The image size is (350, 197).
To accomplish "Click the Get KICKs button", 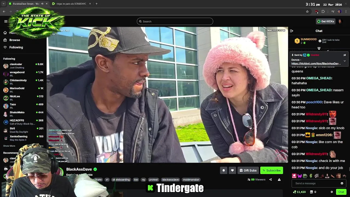I will pos(325,21).
